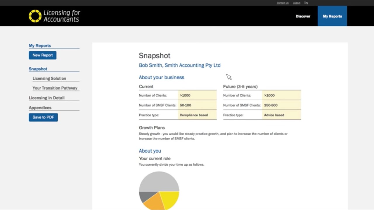Go to Your Transition Pathway
The height and width of the screenshot is (210, 374).
coord(55,88)
